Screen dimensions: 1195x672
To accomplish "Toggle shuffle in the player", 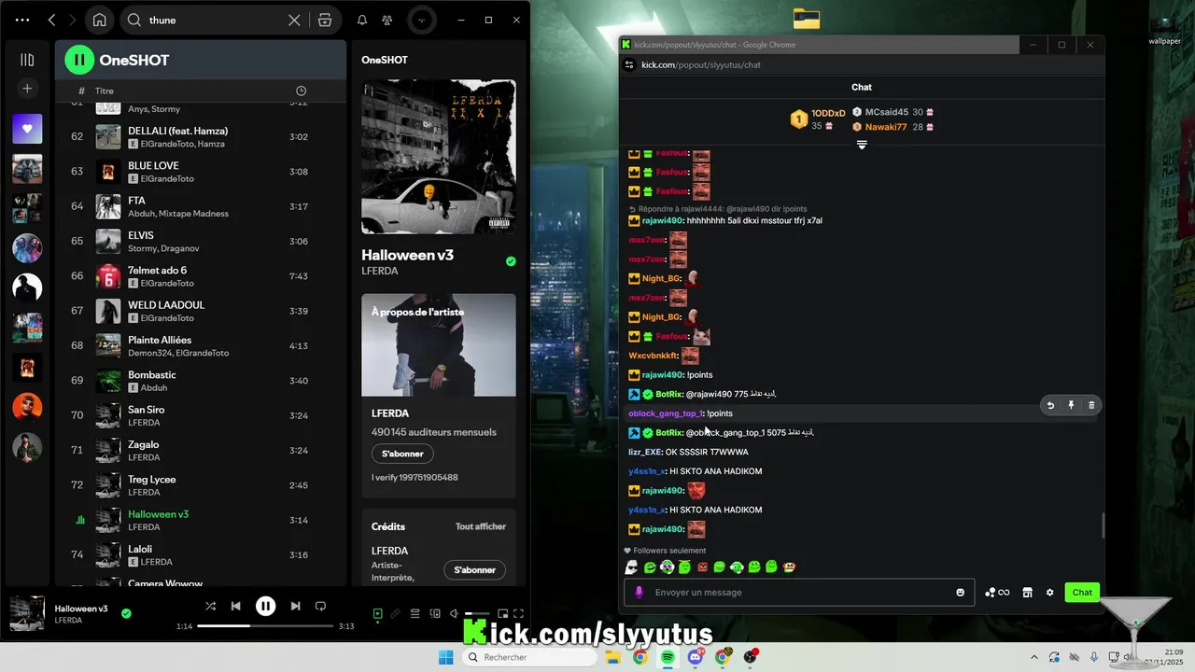I will click(x=211, y=606).
